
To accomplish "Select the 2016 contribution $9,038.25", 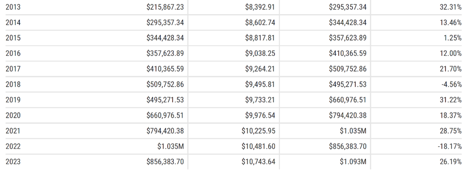I will coord(260,53).
